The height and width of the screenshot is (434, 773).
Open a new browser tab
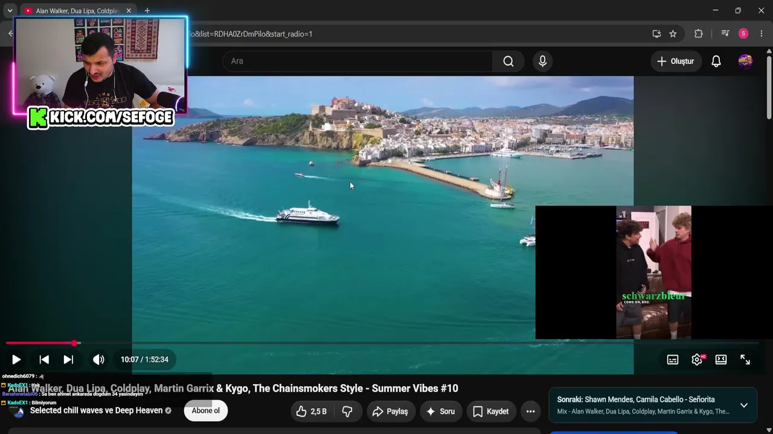pos(147,11)
